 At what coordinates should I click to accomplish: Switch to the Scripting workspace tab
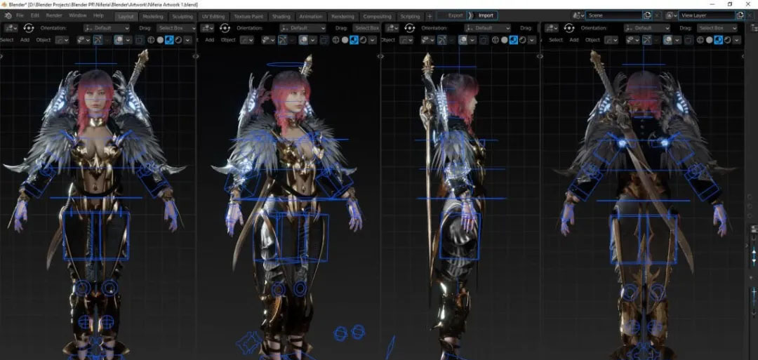tap(410, 16)
